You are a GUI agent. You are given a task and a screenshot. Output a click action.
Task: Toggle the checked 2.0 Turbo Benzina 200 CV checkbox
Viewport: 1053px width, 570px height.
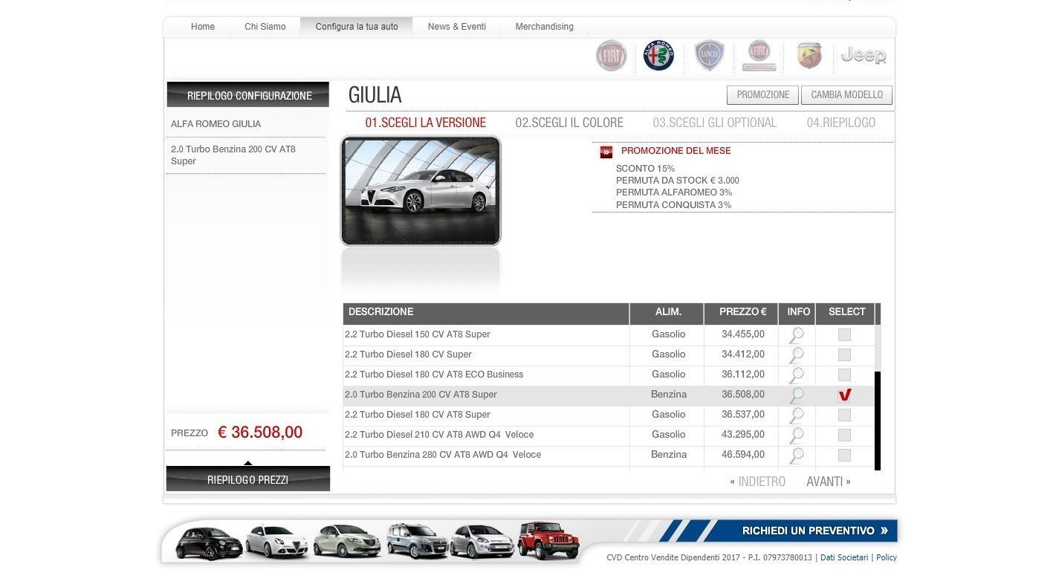point(844,395)
